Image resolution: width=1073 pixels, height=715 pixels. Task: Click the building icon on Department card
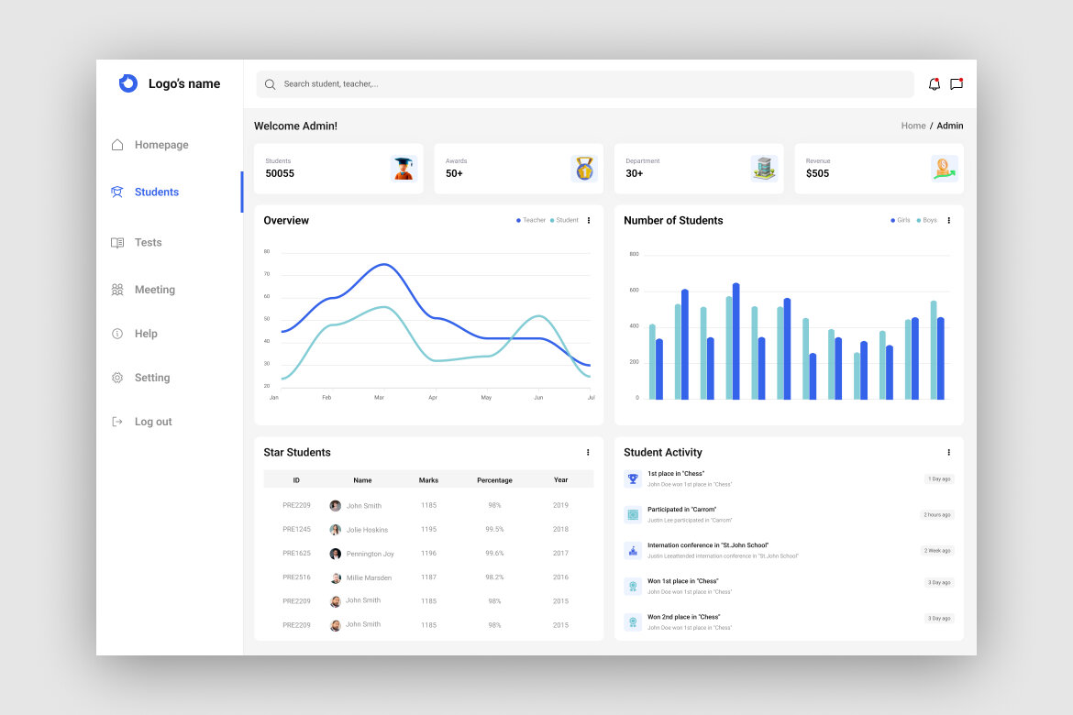764,168
